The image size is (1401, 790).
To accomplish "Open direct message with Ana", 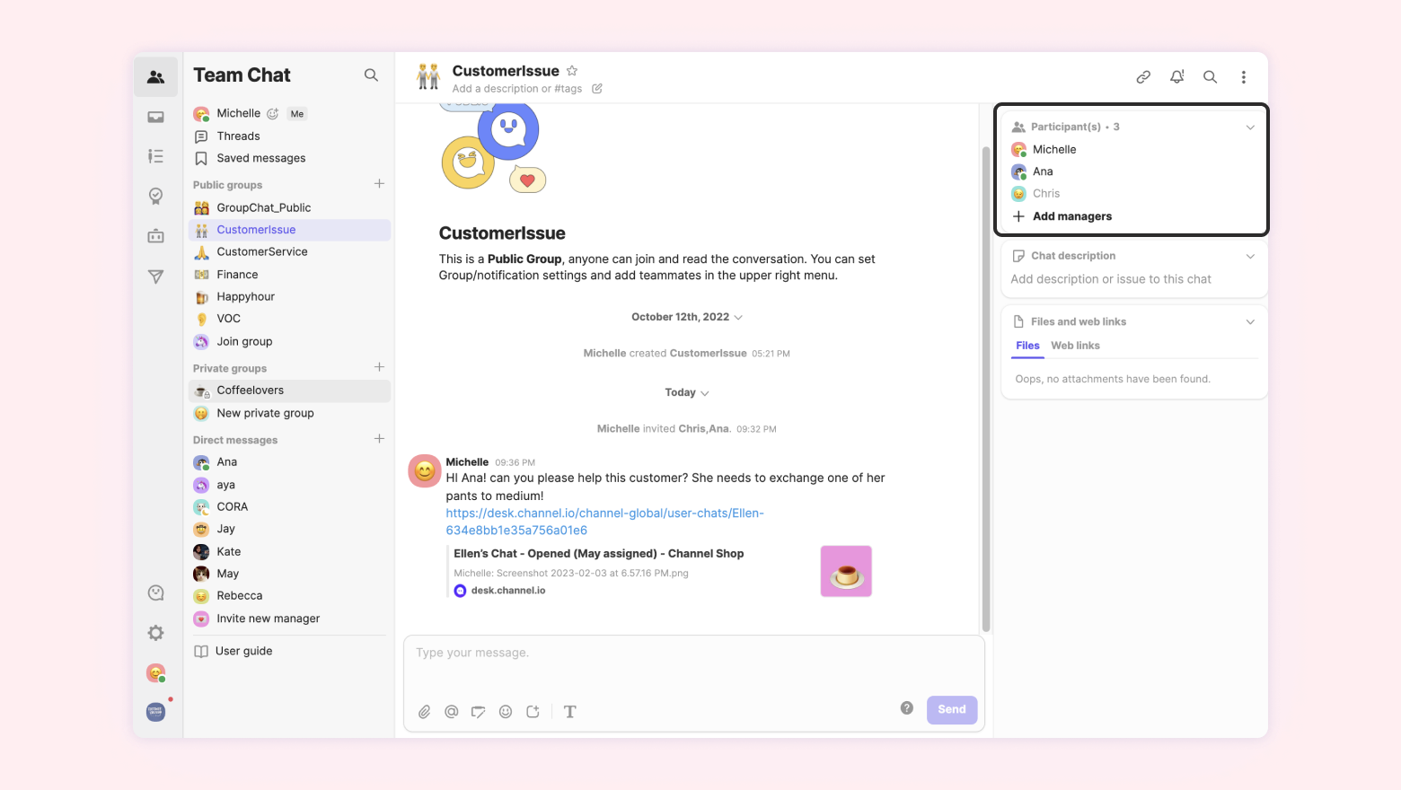I will (x=289, y=462).
